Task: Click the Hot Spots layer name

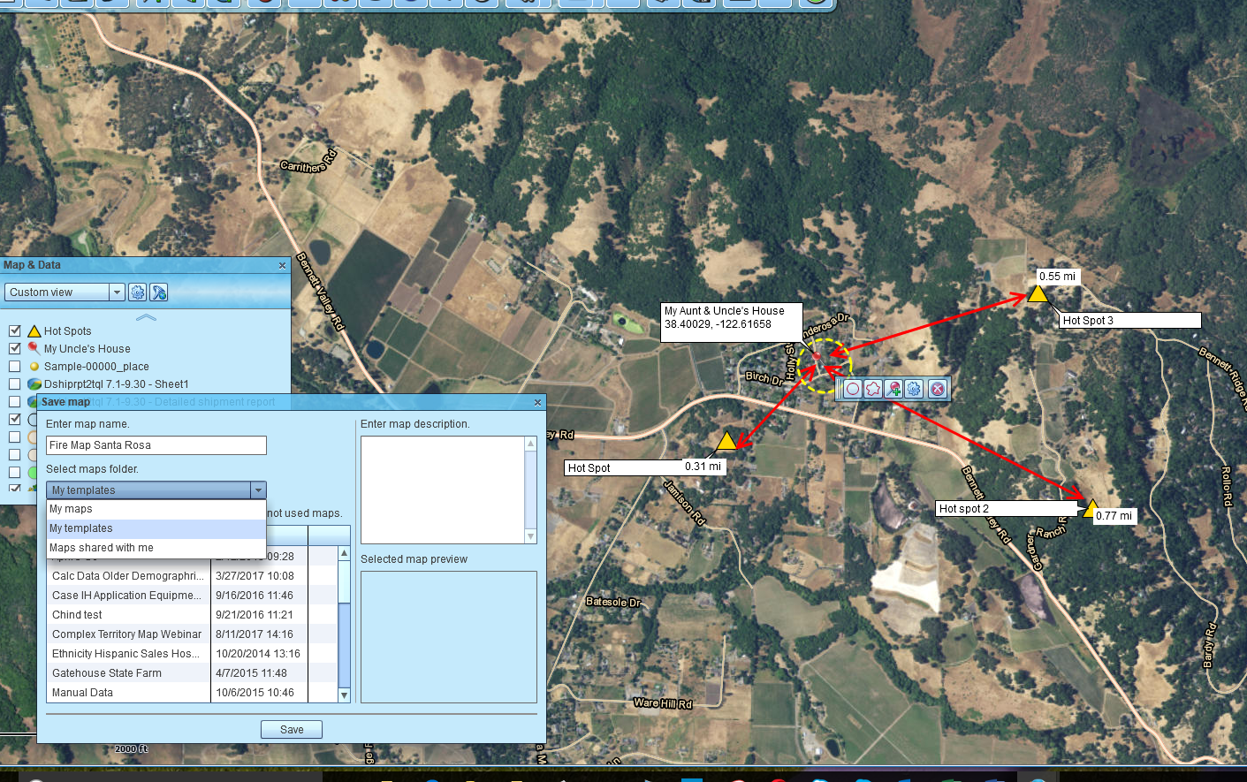Action: [x=68, y=331]
